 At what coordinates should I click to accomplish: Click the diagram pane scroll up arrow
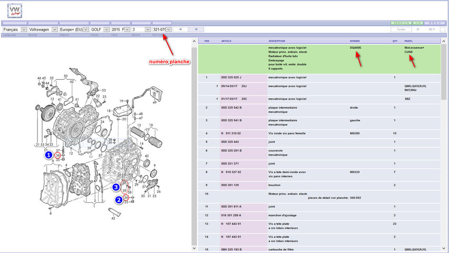pyautogui.click(x=194, y=42)
